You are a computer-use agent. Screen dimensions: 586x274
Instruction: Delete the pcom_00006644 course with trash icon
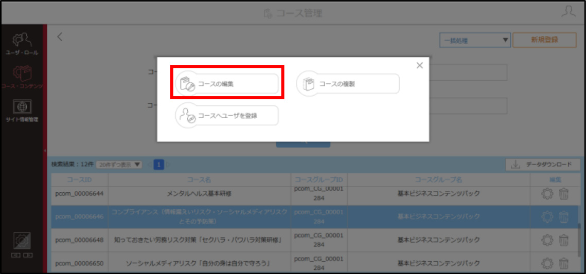point(564,194)
